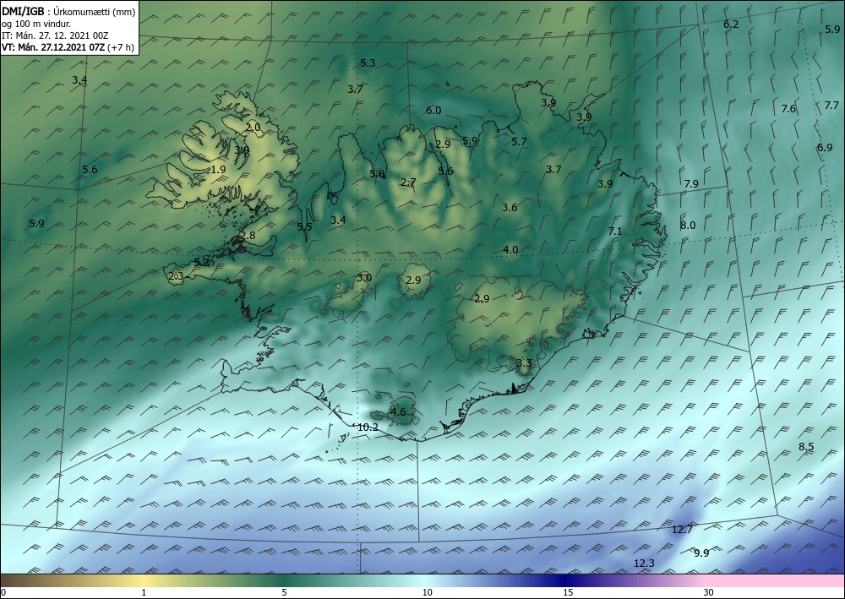The width and height of the screenshot is (845, 599).
Task: Click the map value 12.7
Action: (682, 530)
